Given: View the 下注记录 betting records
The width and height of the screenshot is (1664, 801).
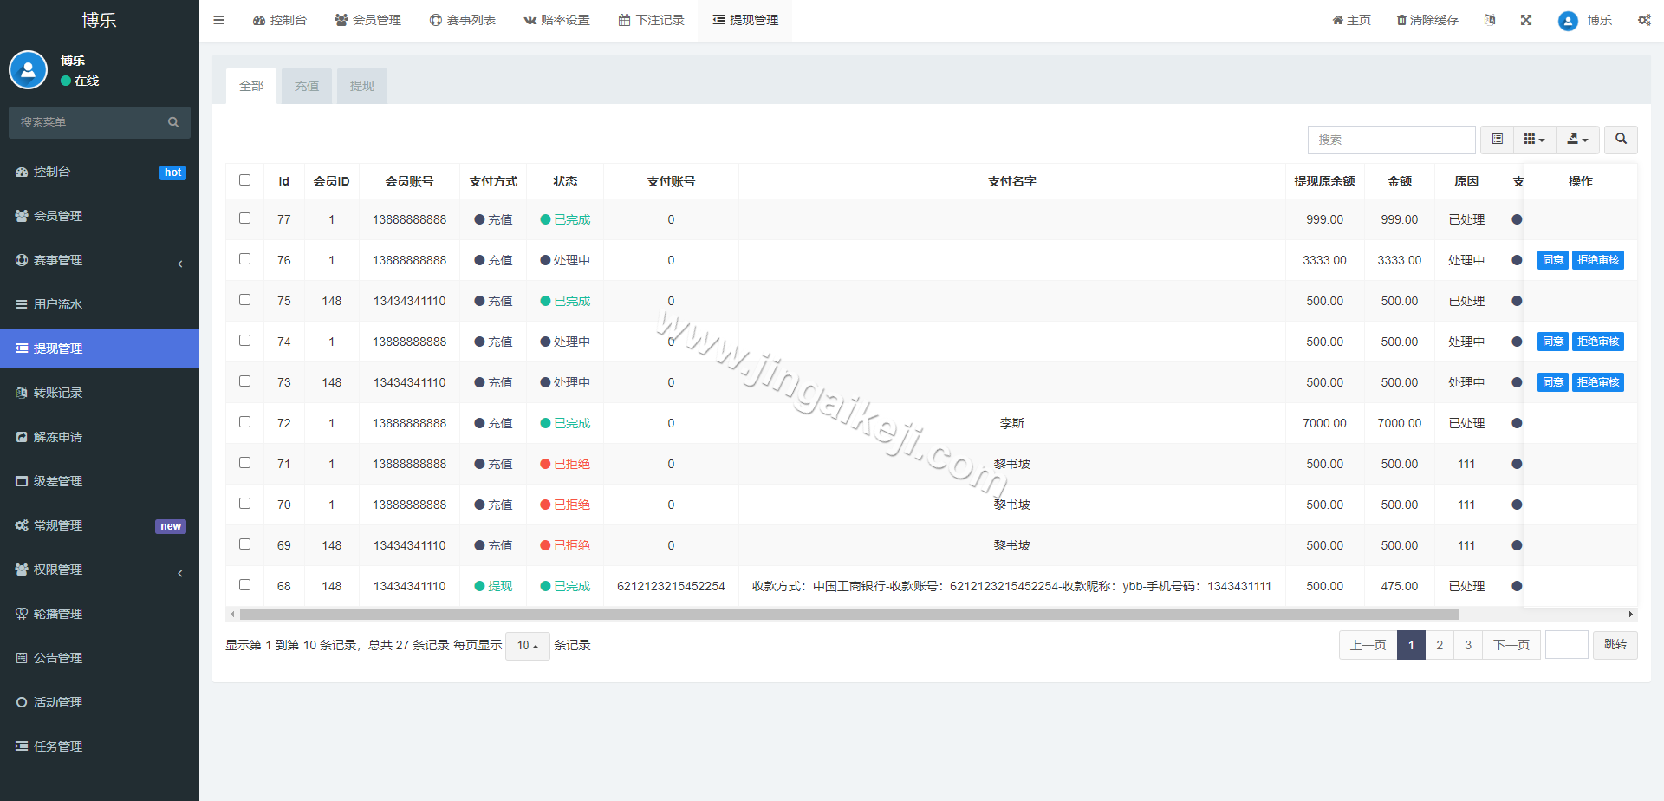Looking at the screenshot, I should coord(651,19).
